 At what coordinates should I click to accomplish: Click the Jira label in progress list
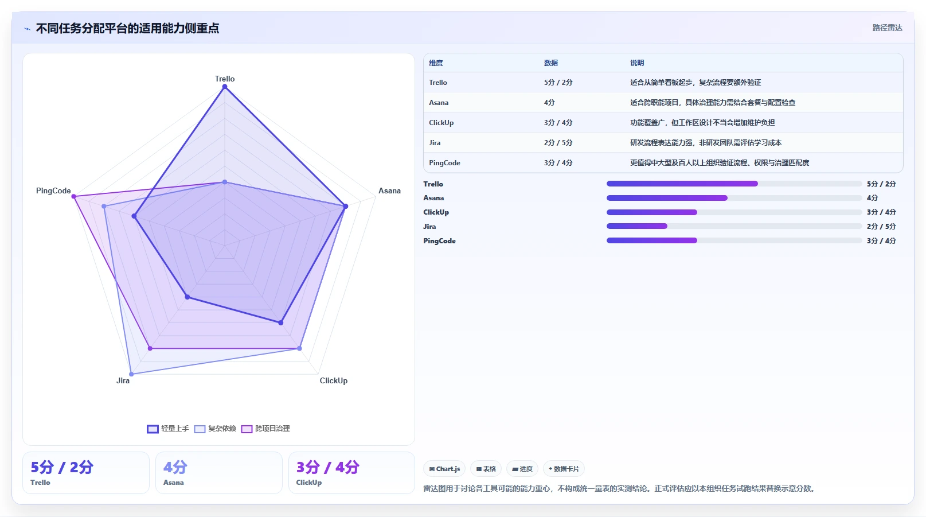click(x=429, y=227)
